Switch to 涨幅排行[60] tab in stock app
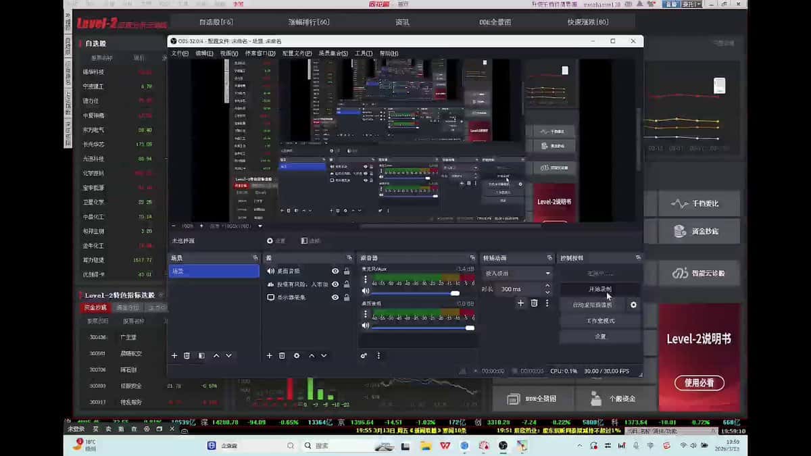The image size is (811, 456). [309, 22]
